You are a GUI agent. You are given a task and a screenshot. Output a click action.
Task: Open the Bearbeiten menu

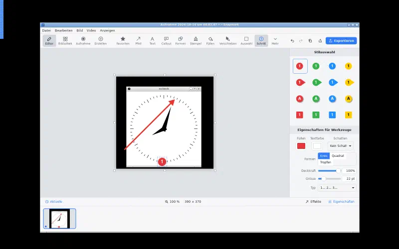[x=64, y=30]
